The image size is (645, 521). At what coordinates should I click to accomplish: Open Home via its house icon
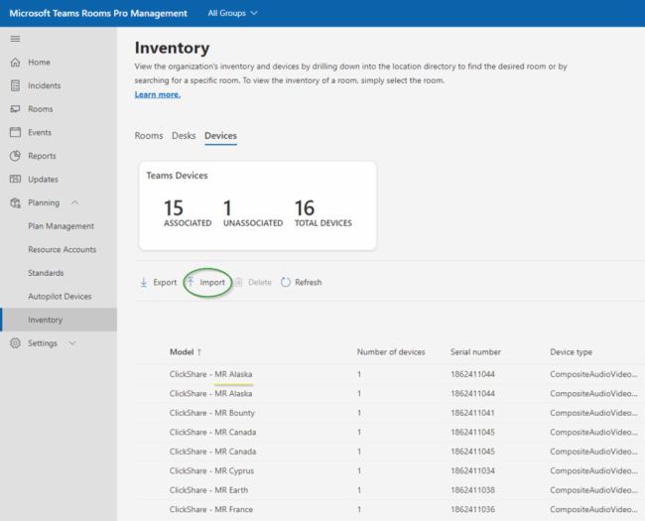[x=15, y=63]
